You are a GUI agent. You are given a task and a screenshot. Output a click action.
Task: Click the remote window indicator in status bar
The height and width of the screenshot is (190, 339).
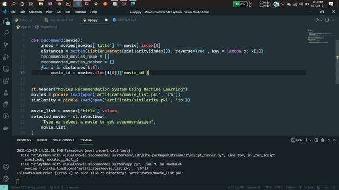coord(4,187)
